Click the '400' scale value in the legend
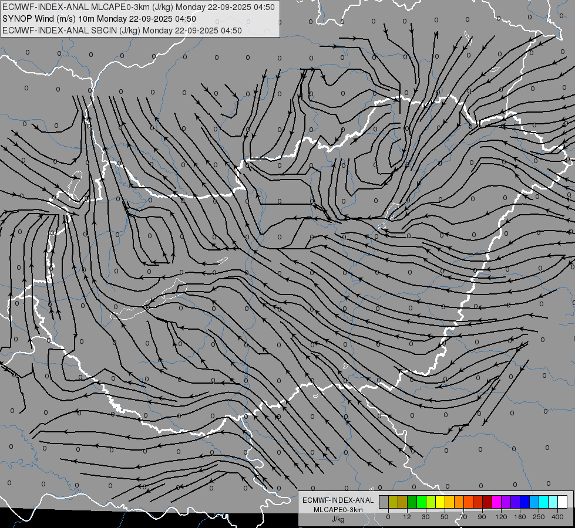Viewport: 575px width, 528px height. (557, 517)
